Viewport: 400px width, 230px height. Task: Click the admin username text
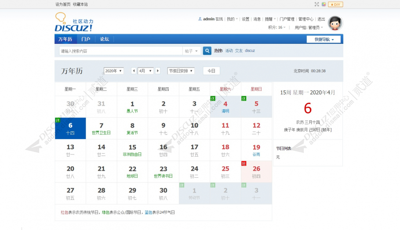[209, 19]
